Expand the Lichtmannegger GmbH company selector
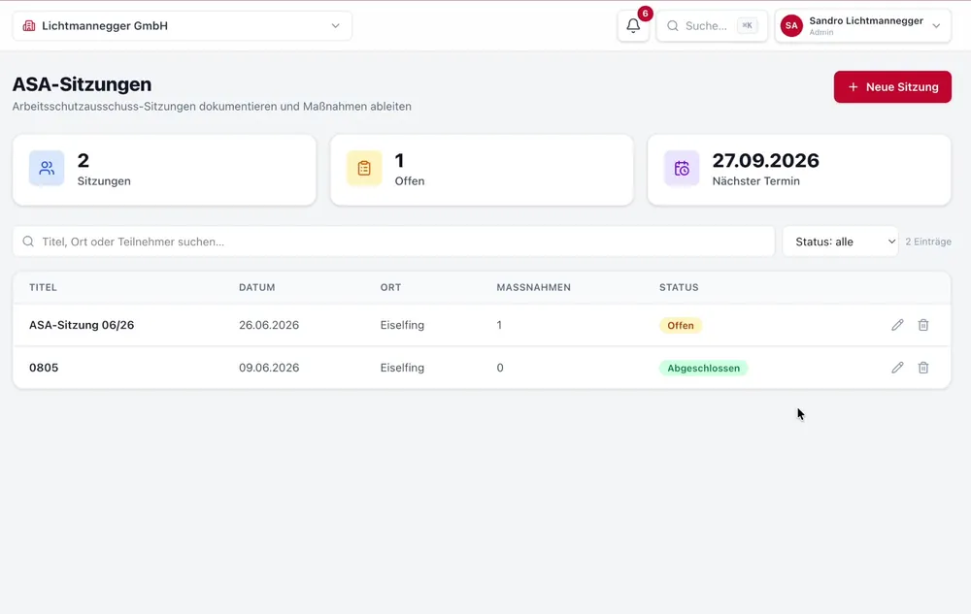 (183, 26)
